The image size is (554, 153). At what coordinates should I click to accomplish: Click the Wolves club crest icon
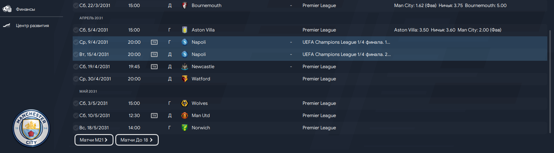[x=185, y=103]
